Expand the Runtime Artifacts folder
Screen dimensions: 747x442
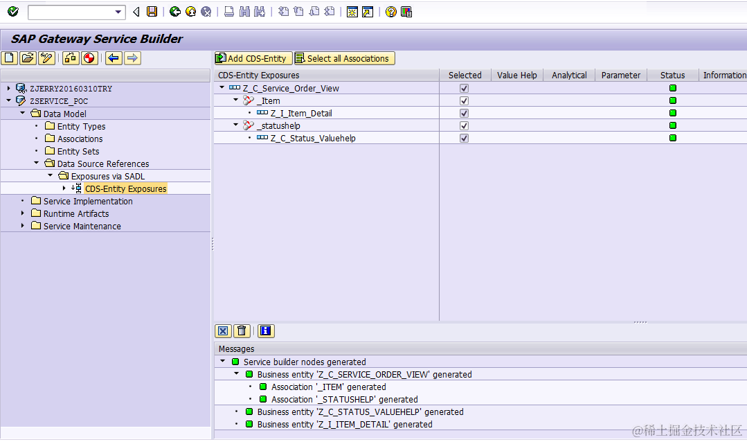(x=22, y=213)
